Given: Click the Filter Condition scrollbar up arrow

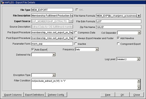Looking at the screenshot, I should click(139, 81).
